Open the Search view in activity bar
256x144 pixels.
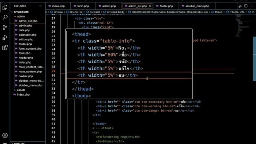(x=5, y=17)
